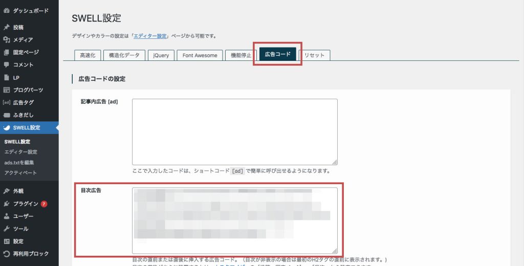Click the media icon beside メディア
The height and width of the screenshot is (266, 524).
tap(6, 40)
